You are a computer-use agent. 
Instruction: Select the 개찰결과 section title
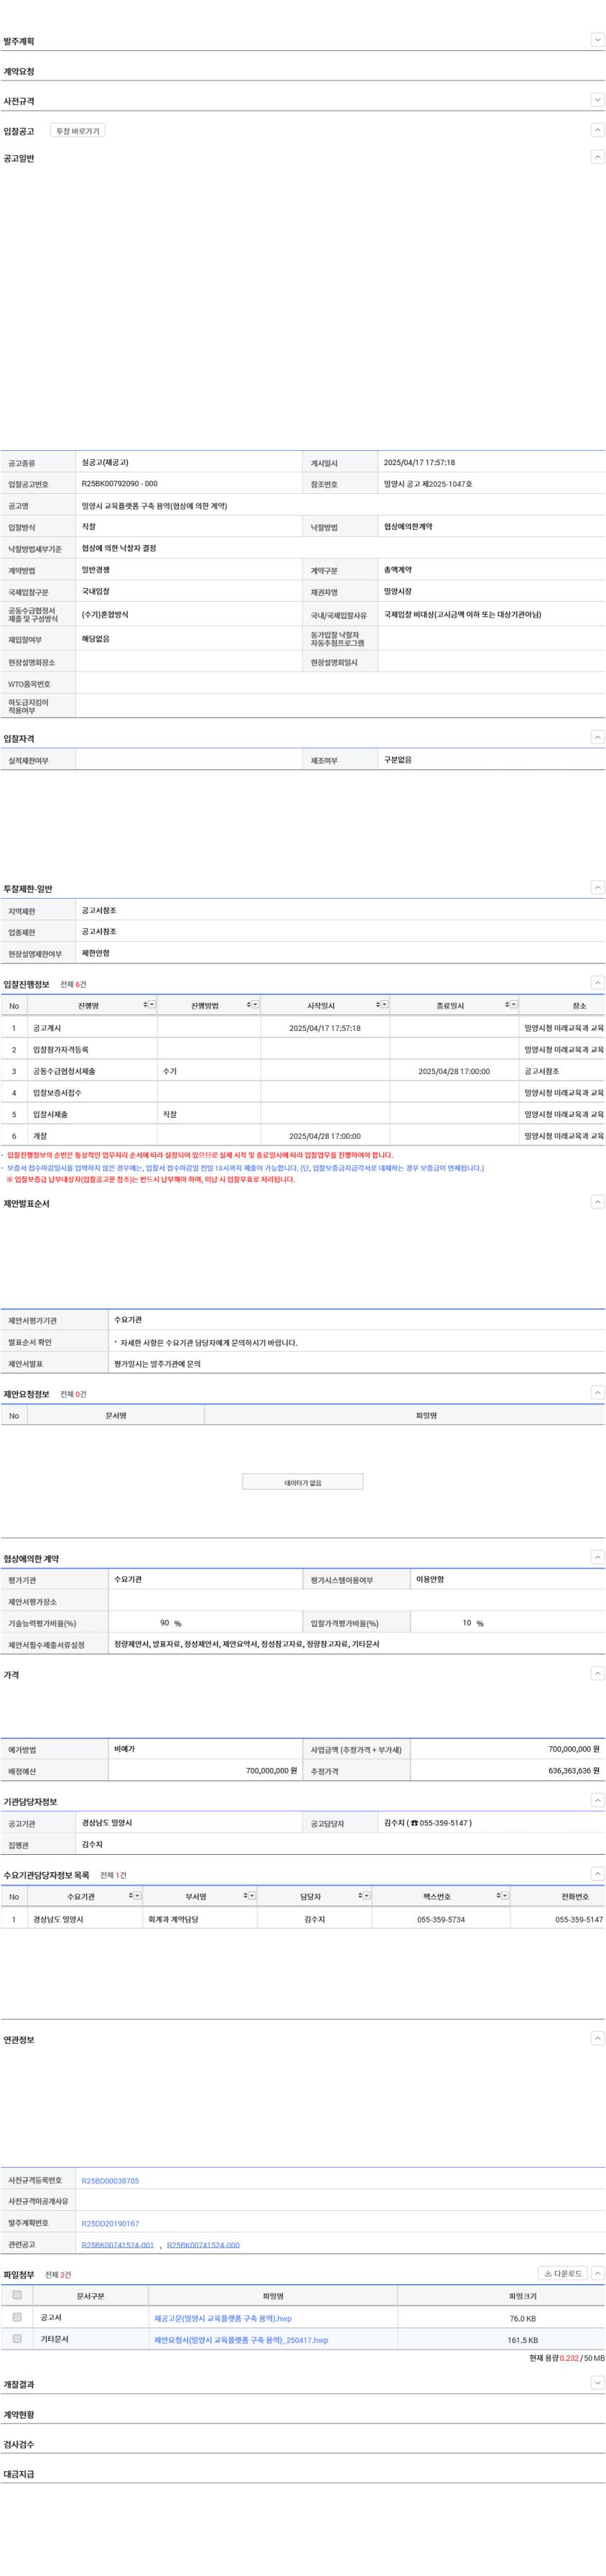[x=19, y=2384]
